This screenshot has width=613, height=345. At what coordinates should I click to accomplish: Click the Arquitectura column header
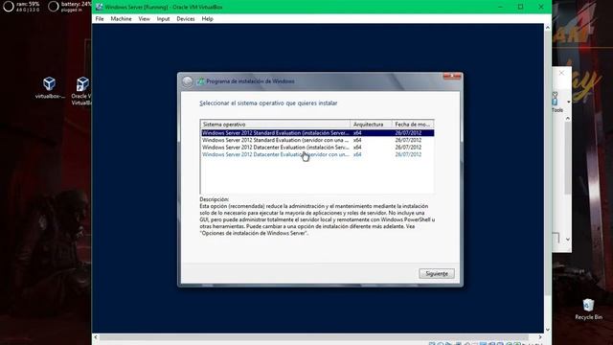coord(371,124)
